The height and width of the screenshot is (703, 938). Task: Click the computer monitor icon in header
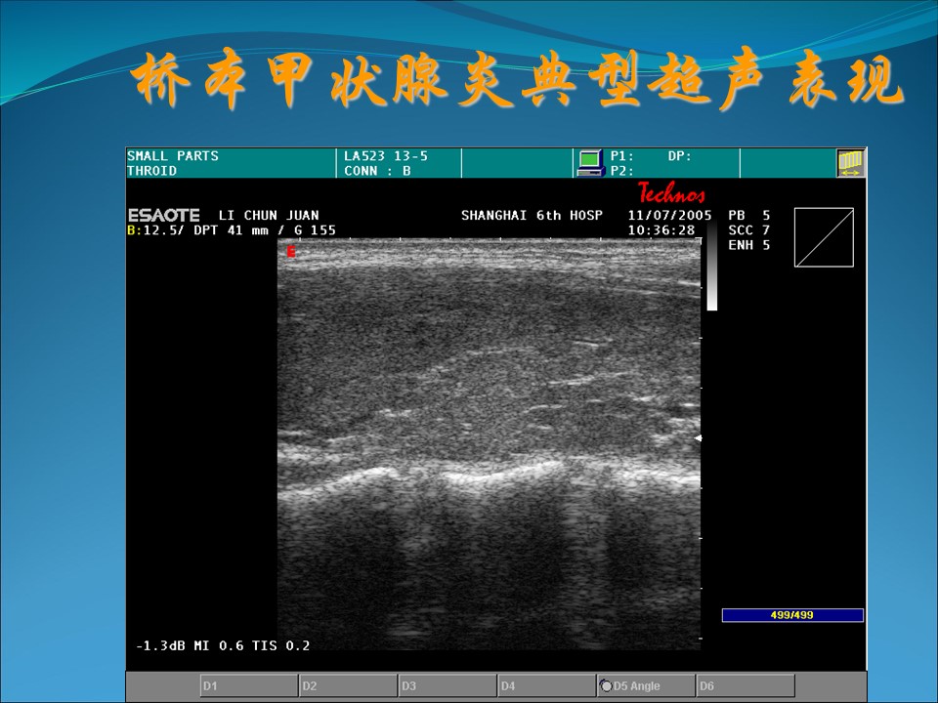[590, 163]
